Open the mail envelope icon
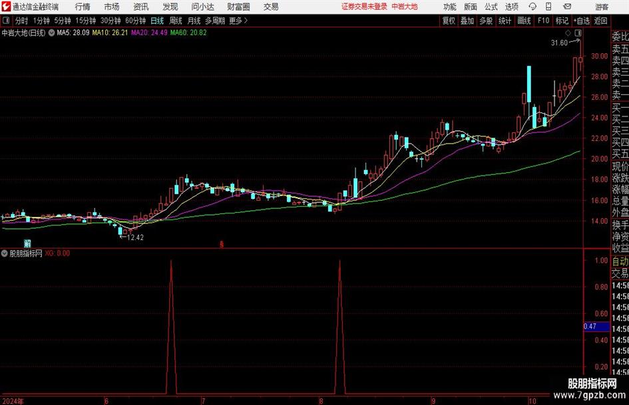Screen dimensions: 629x405 click(x=567, y=7)
